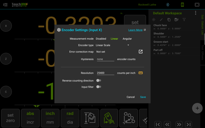The width and height of the screenshot is (205, 128).
Task: Jump to first datum point
Action: pyautogui.click(x=158, y=124)
